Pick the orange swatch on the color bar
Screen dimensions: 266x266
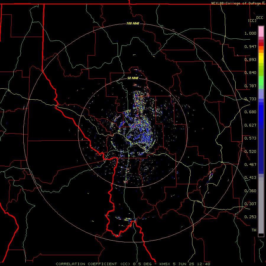[261, 51]
